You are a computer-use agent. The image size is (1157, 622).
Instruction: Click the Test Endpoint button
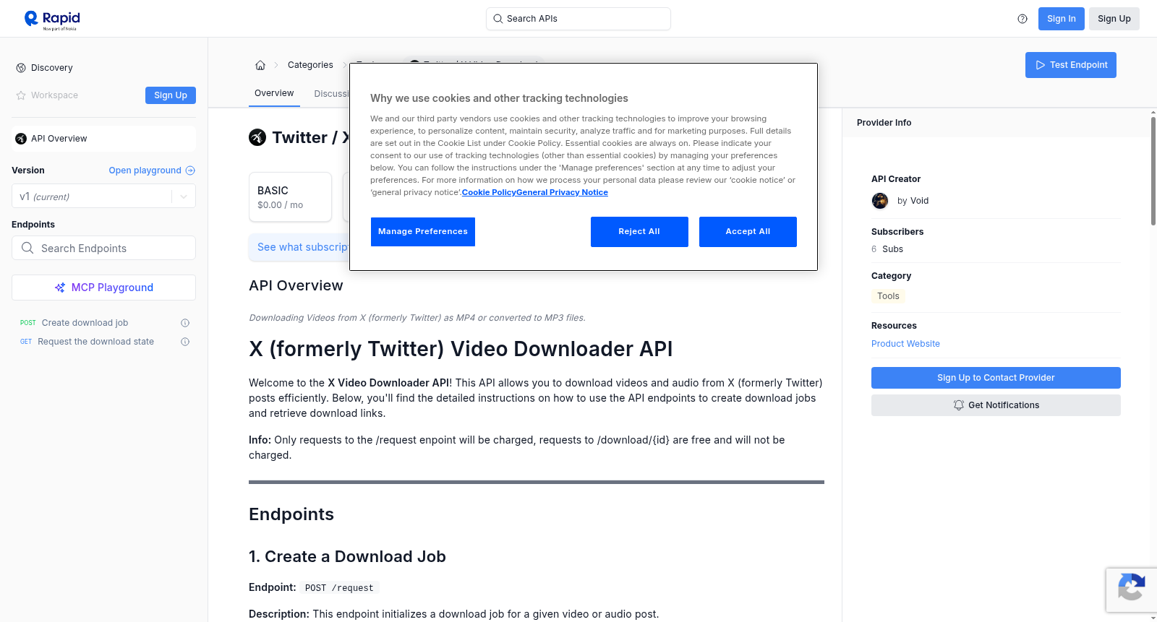pyautogui.click(x=1071, y=65)
